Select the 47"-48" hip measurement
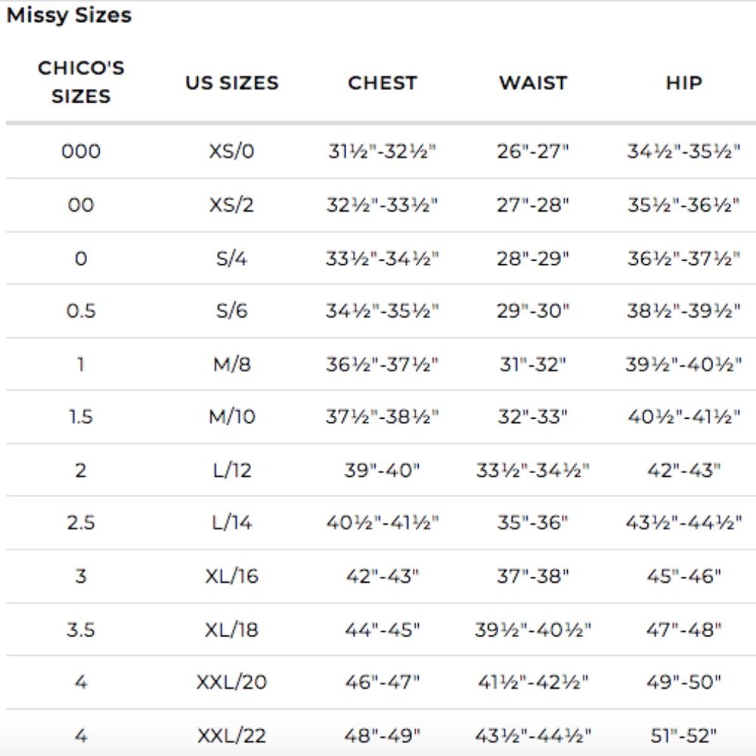Viewport: 756px width, 756px height. 683,630
